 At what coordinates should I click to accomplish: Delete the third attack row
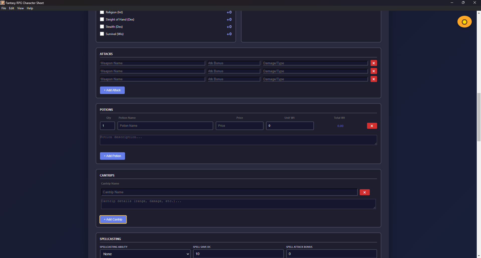(x=374, y=79)
